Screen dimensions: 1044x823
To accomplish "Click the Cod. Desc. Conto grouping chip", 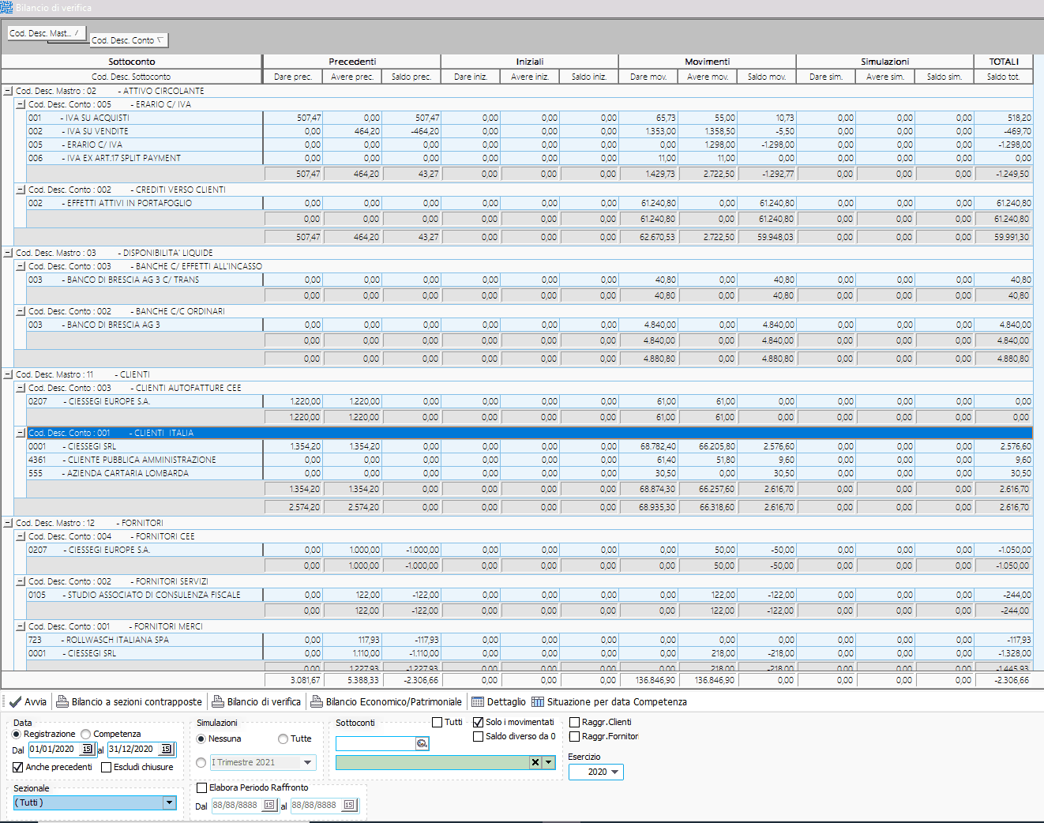I will point(129,40).
